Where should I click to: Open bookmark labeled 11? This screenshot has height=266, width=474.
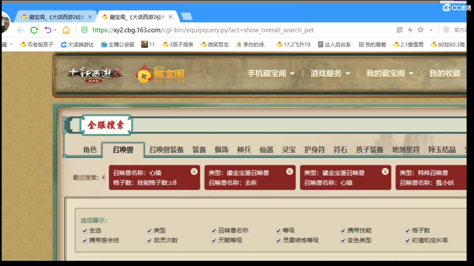pyautogui.click(x=148, y=44)
